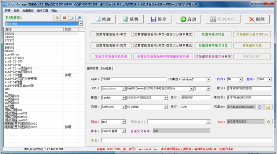Click 加载增强包驱动-中文 button
The width and height of the screenshot is (277, 154).
click(x=111, y=34)
